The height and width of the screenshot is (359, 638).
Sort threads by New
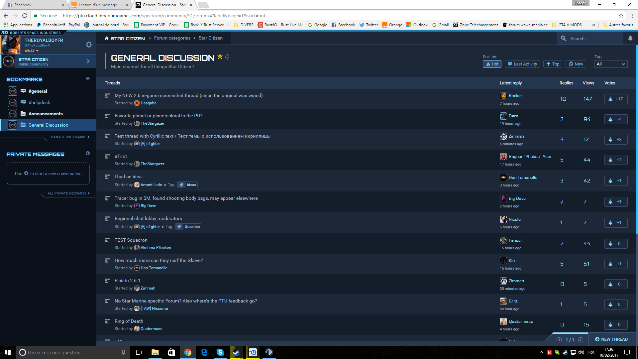(576, 64)
